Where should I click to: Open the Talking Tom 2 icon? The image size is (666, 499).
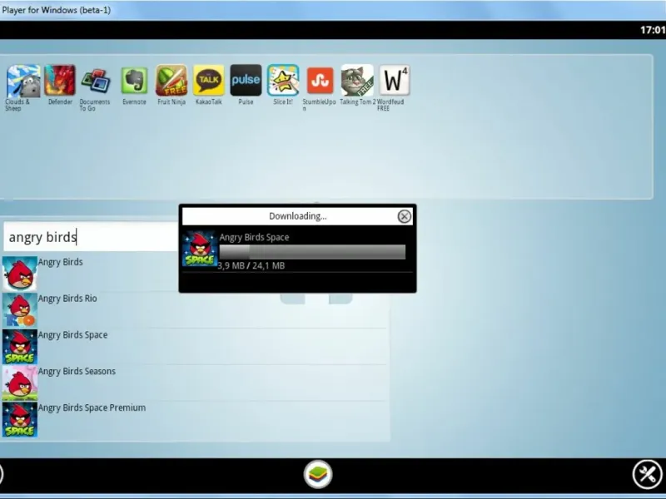[357, 80]
